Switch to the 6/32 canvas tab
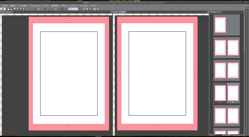Screen dimensions: 249x137 coord(120,12)
